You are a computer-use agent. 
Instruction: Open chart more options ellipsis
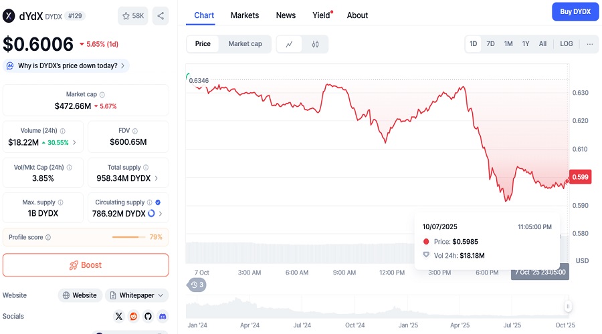point(590,44)
